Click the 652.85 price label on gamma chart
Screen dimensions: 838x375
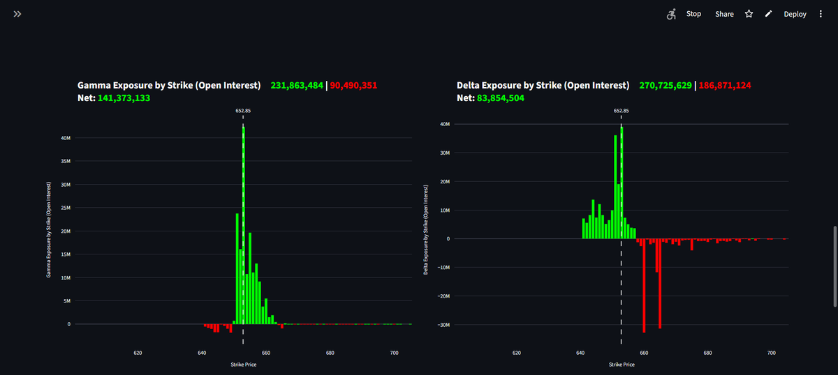point(243,110)
